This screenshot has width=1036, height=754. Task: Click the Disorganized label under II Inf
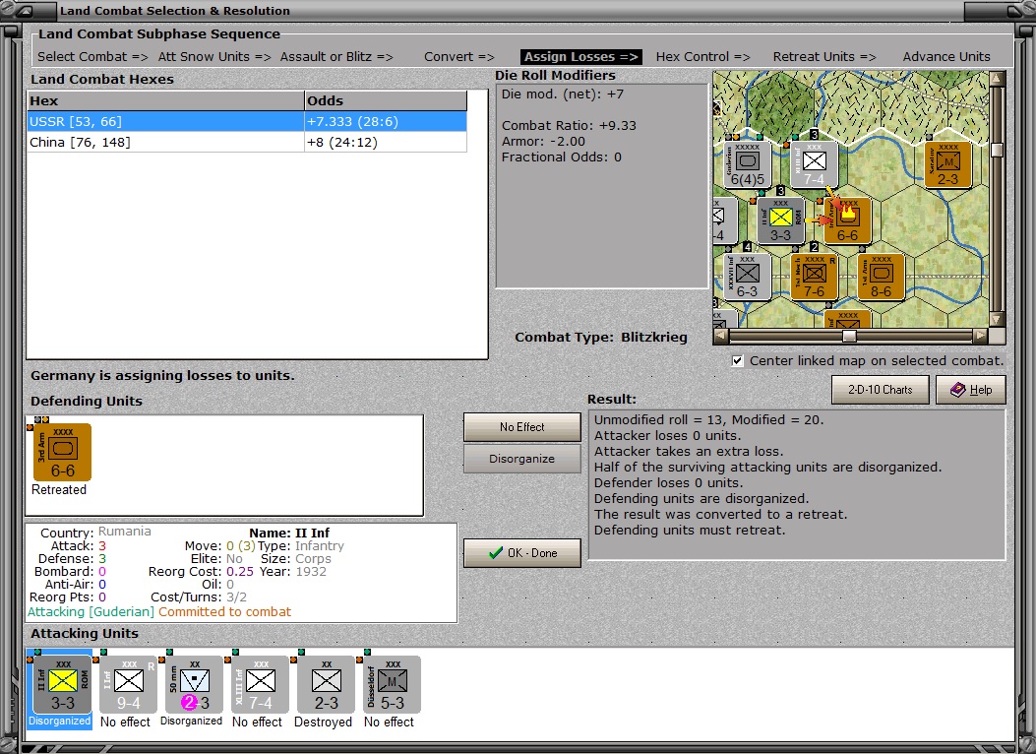point(59,721)
